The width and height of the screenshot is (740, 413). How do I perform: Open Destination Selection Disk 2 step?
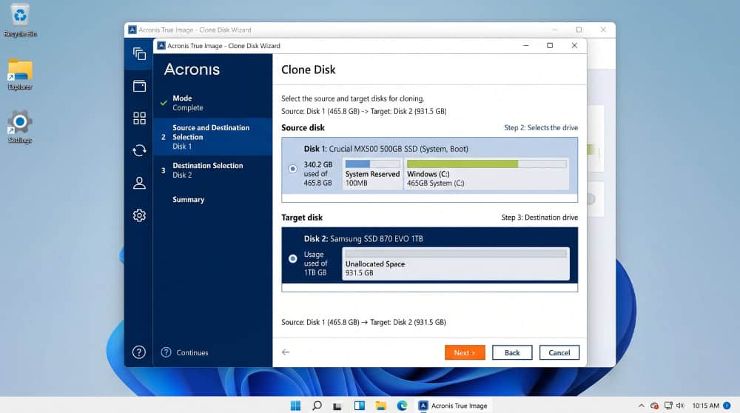[213, 170]
